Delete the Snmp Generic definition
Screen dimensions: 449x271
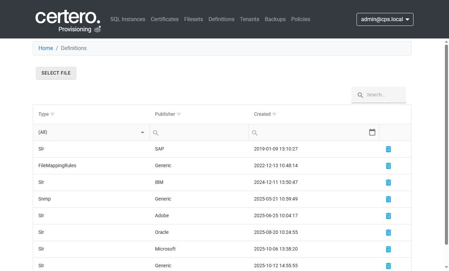[388, 199]
